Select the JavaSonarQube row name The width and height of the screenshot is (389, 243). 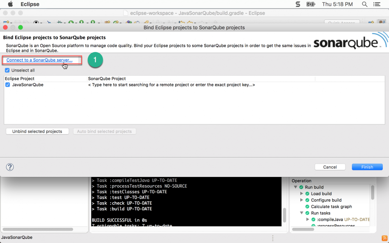click(28, 85)
